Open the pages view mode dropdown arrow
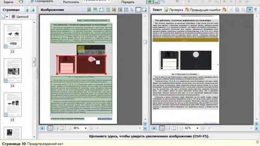Screen dimensions: 260x146 (x=7, y=17)
